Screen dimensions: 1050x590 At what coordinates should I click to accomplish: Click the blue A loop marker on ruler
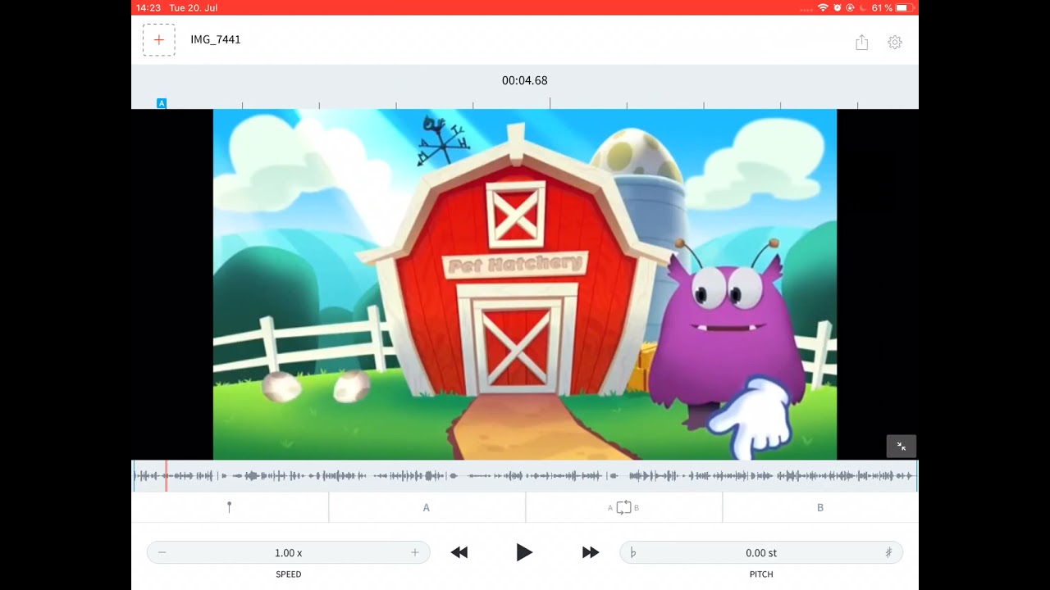(x=162, y=103)
